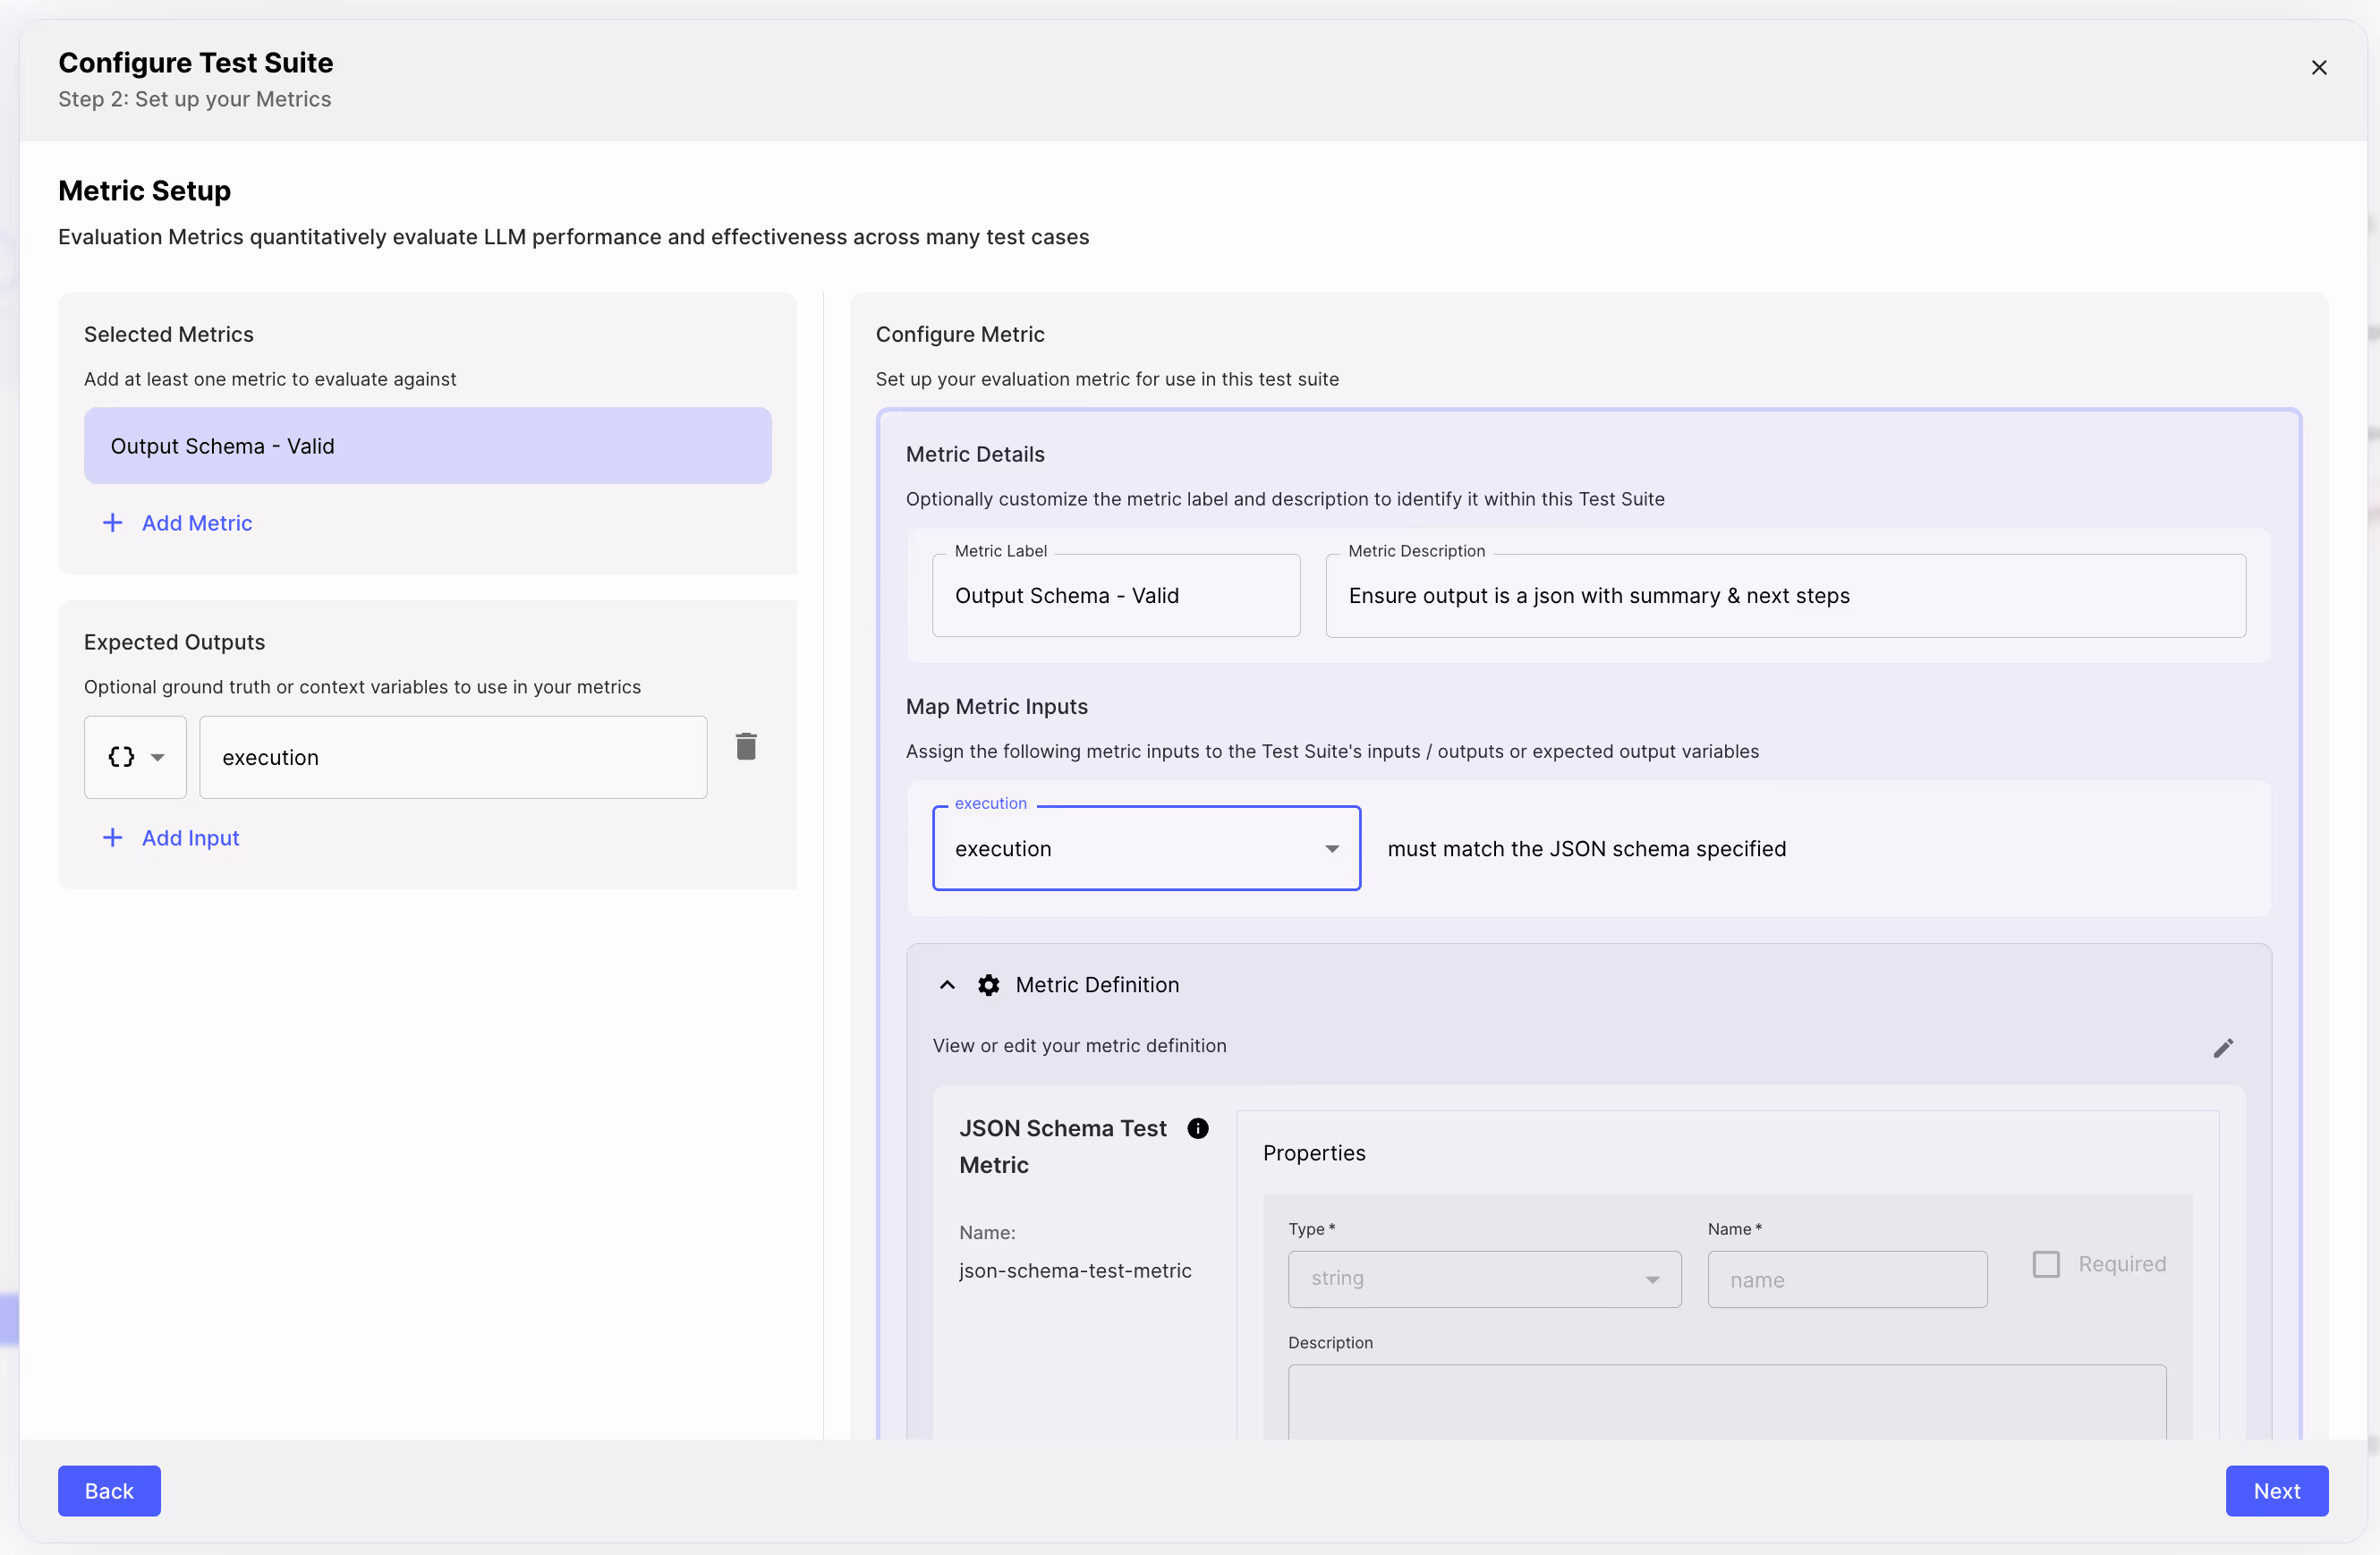Click the Metric Description text field
Screen dimensions: 2380x1555
point(1785,596)
